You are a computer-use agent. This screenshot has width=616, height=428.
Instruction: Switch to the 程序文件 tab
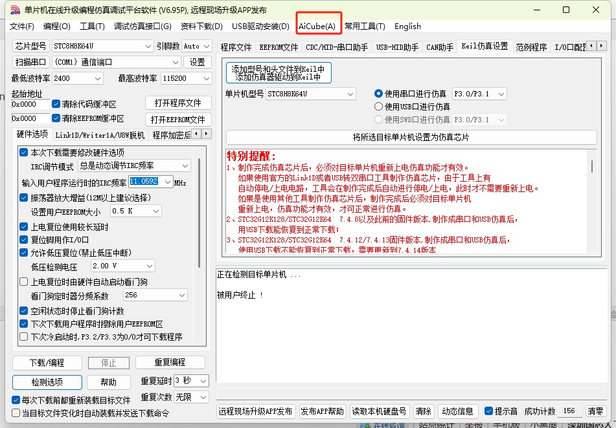point(236,47)
